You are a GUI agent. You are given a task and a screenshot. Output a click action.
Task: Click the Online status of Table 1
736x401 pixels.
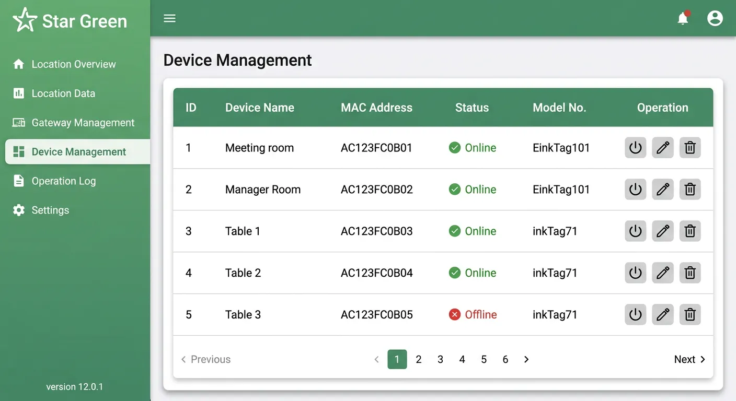point(473,231)
